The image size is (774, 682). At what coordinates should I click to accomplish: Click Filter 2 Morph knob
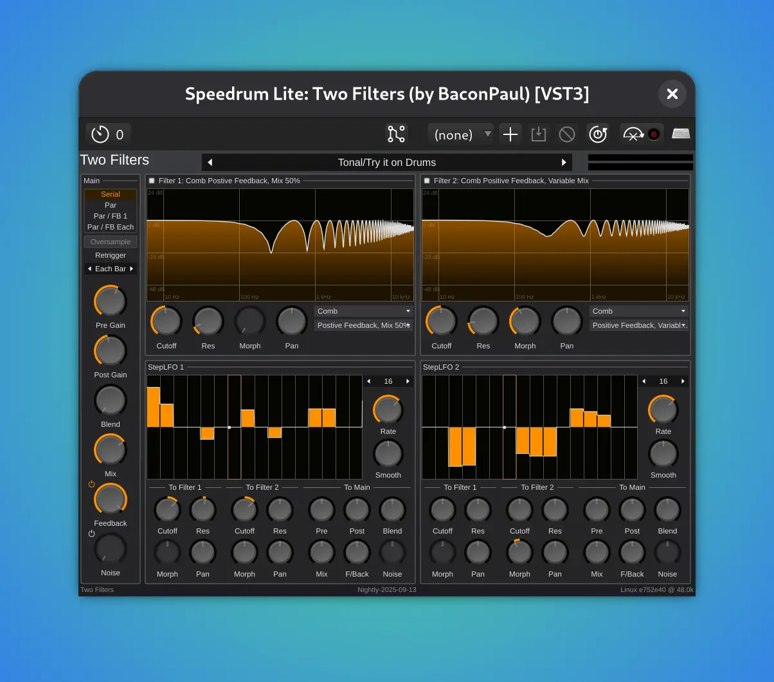[525, 321]
